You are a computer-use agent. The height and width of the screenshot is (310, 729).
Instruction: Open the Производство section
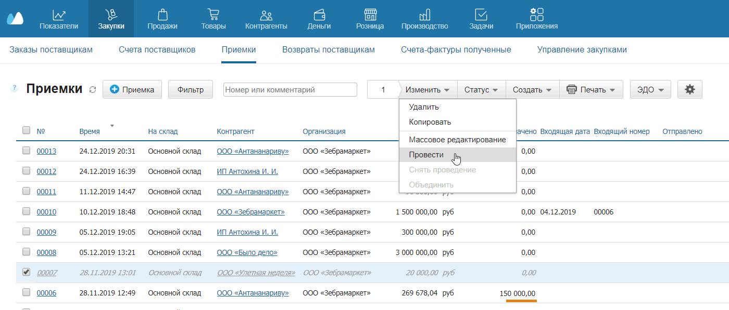424,18
